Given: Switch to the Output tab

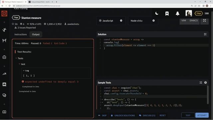Looking at the screenshot, I should (x=36, y=34).
